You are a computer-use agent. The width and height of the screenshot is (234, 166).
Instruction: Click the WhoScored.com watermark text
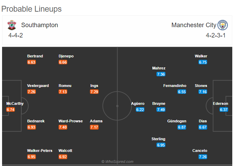click(118, 162)
